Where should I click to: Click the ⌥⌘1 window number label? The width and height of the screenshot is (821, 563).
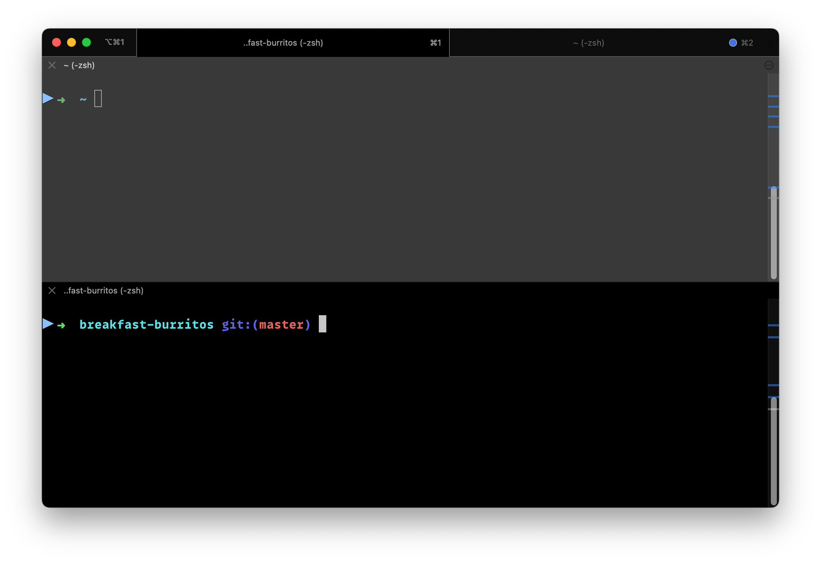115,42
